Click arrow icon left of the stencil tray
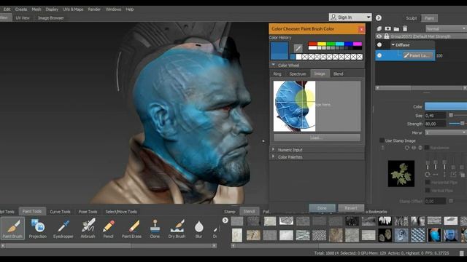Viewport: 467px width, 262px height. (x=225, y=220)
